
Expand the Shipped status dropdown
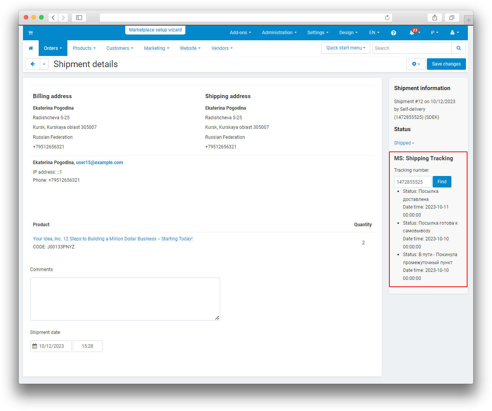click(404, 143)
